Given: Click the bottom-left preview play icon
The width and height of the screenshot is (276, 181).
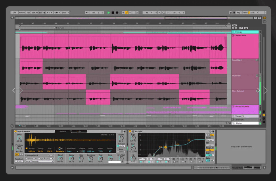Looking at the screenshot, I should 12,168.
